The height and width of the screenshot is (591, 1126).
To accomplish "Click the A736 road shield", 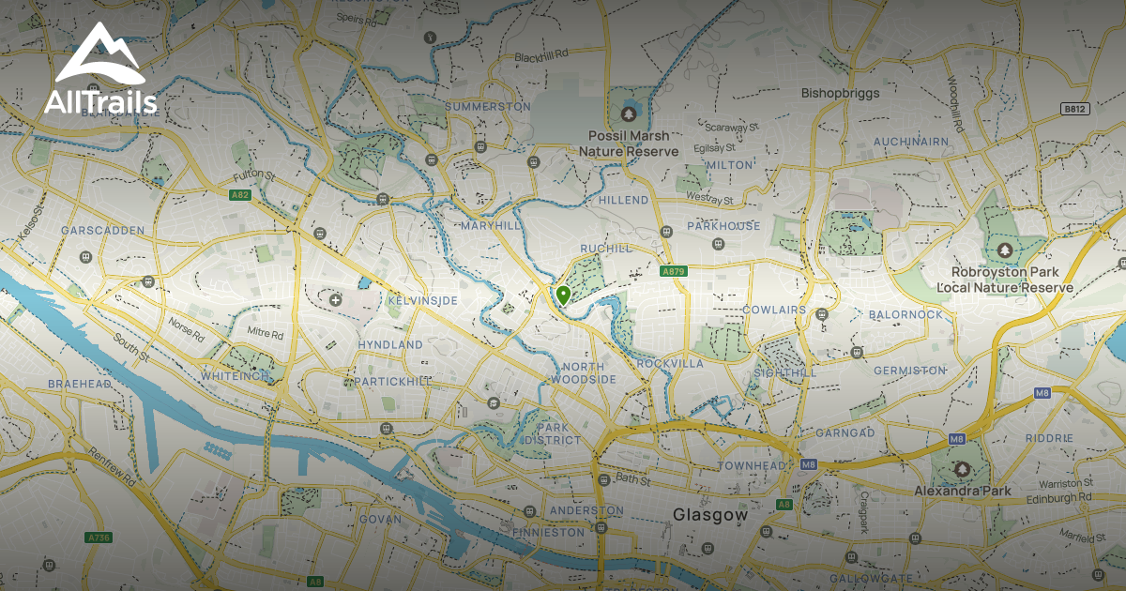I will click(x=98, y=538).
